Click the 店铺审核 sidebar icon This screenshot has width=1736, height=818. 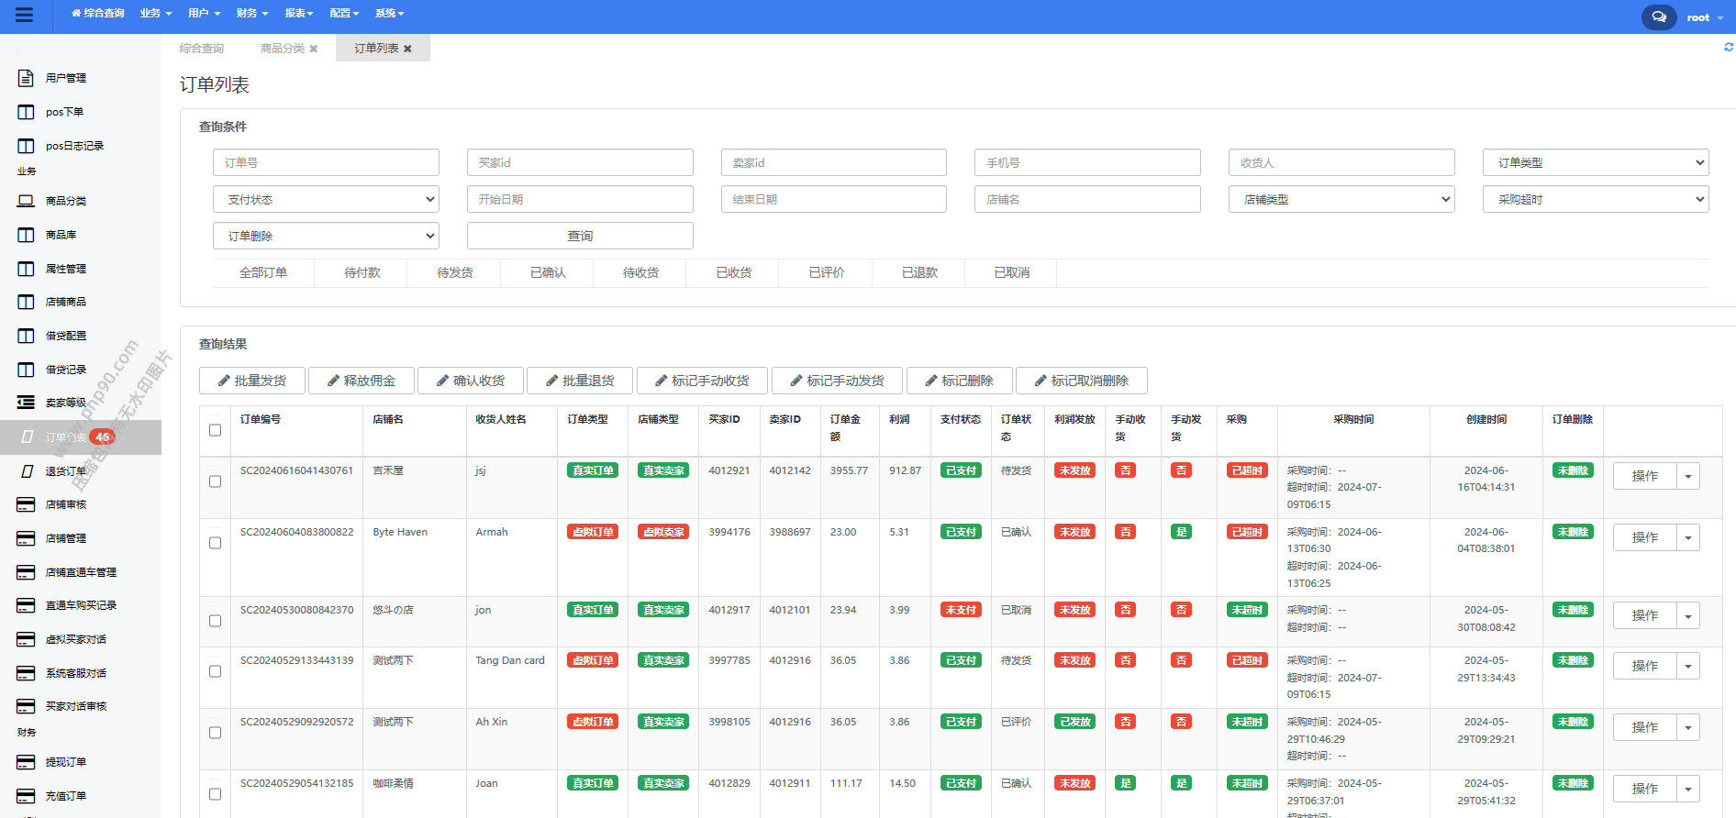(x=27, y=504)
